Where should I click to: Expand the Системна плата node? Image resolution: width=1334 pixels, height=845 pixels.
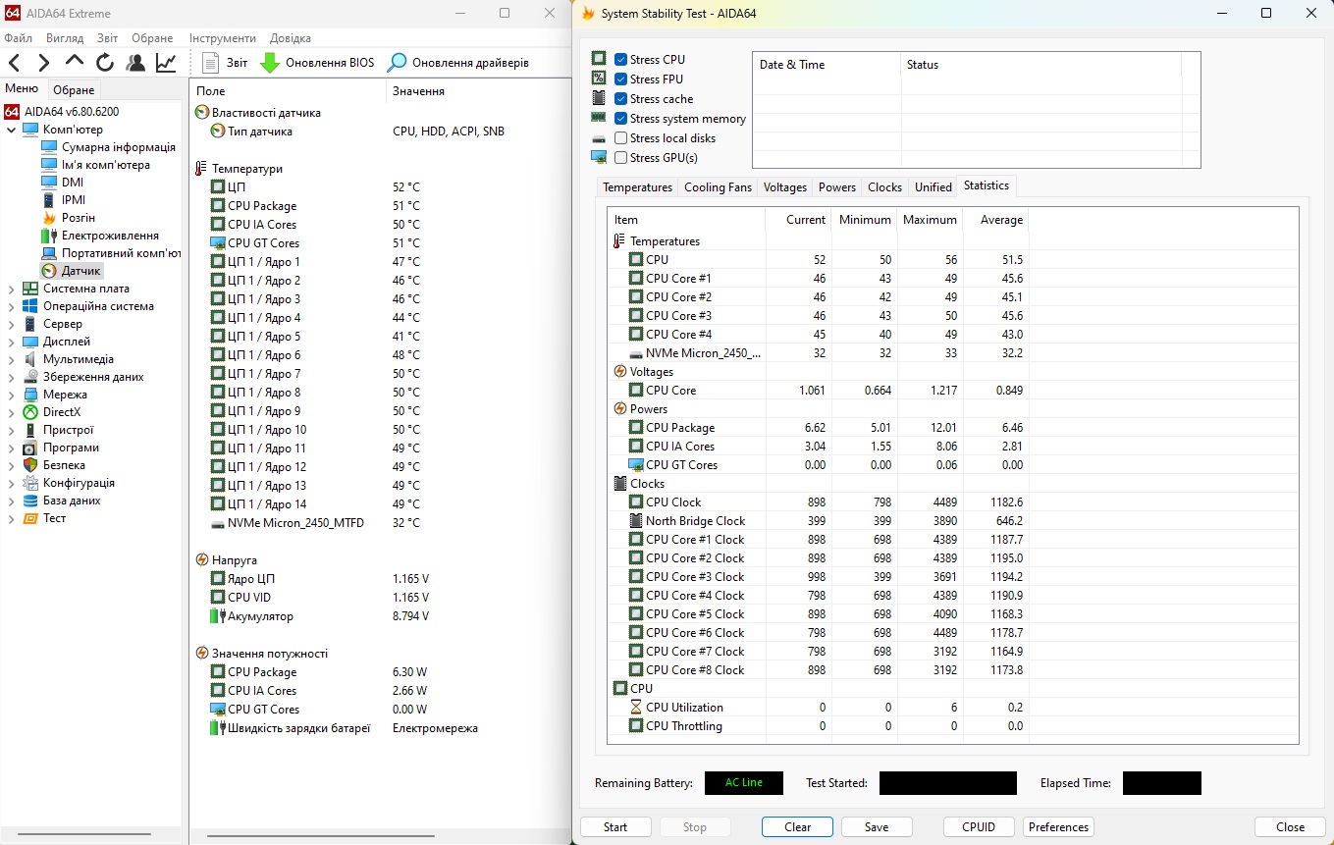point(12,289)
